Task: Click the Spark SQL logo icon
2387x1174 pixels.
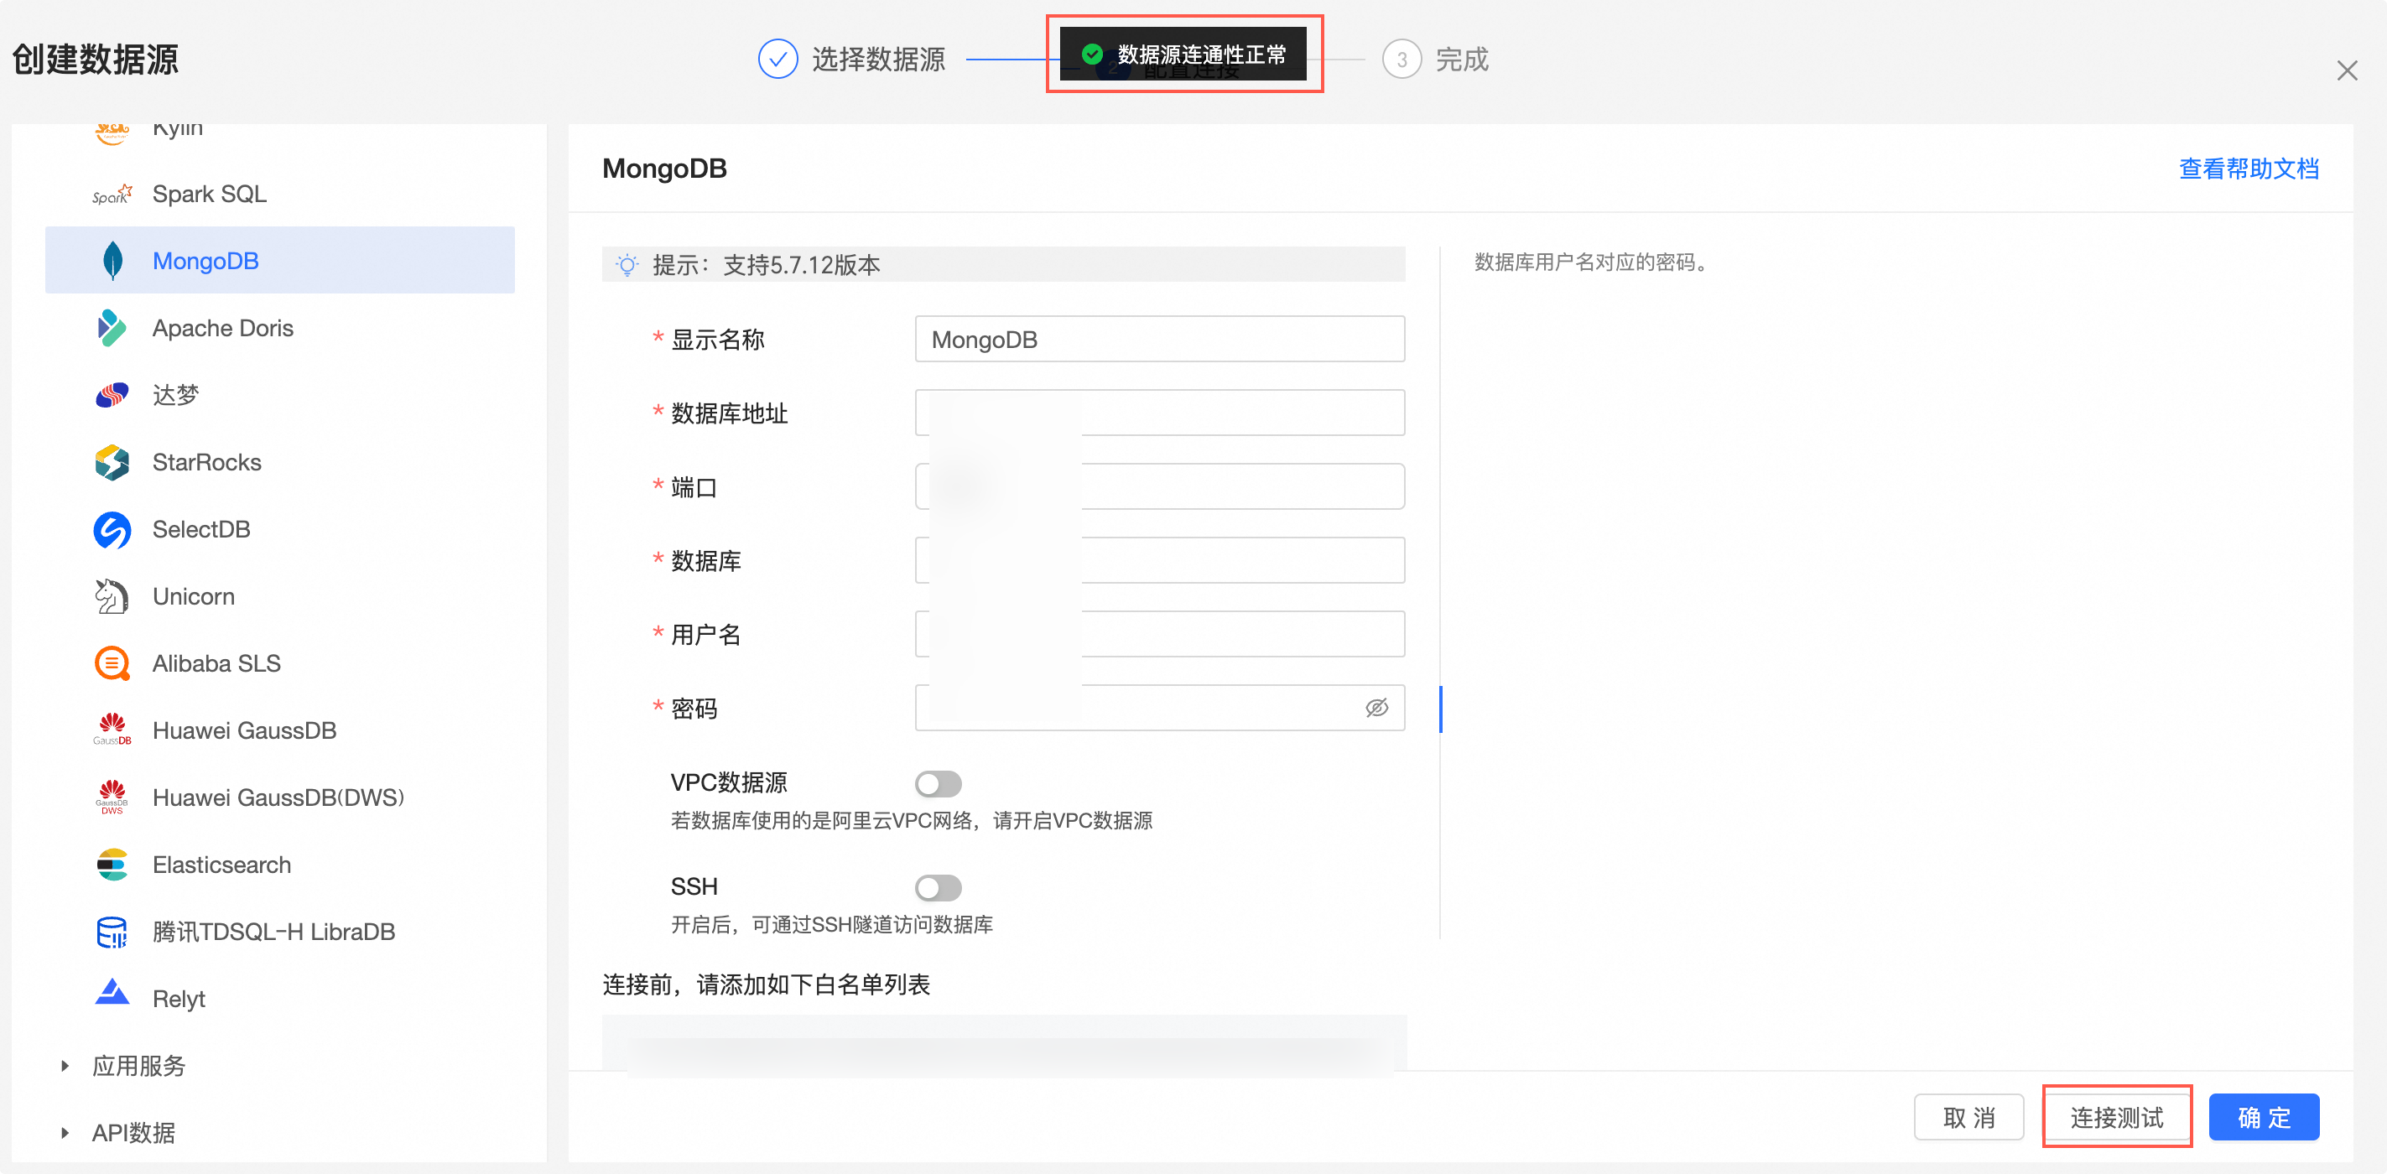Action: point(112,195)
